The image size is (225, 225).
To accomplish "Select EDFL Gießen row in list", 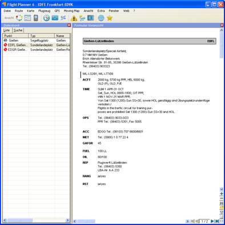I will 37,45.
